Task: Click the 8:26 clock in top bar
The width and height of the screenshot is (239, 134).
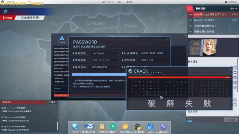Action: pos(119,2)
